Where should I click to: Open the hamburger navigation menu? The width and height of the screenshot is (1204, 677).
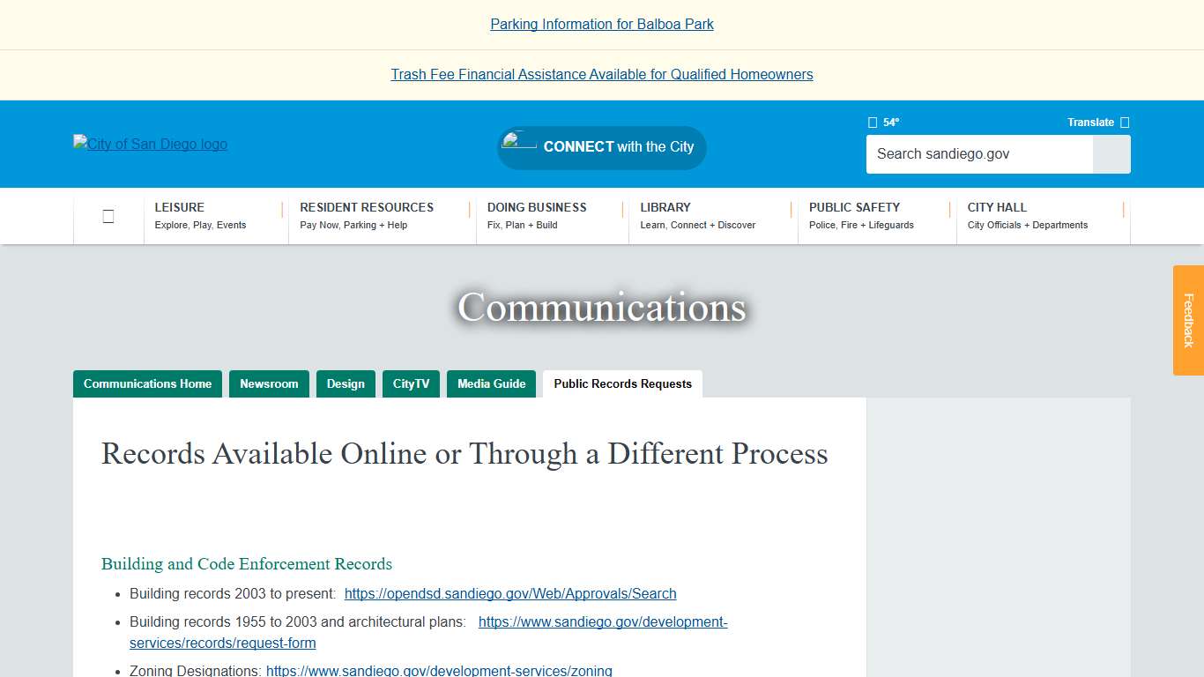click(108, 215)
